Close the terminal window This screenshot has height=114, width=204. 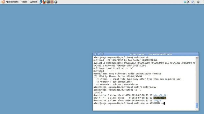pos(95,54)
